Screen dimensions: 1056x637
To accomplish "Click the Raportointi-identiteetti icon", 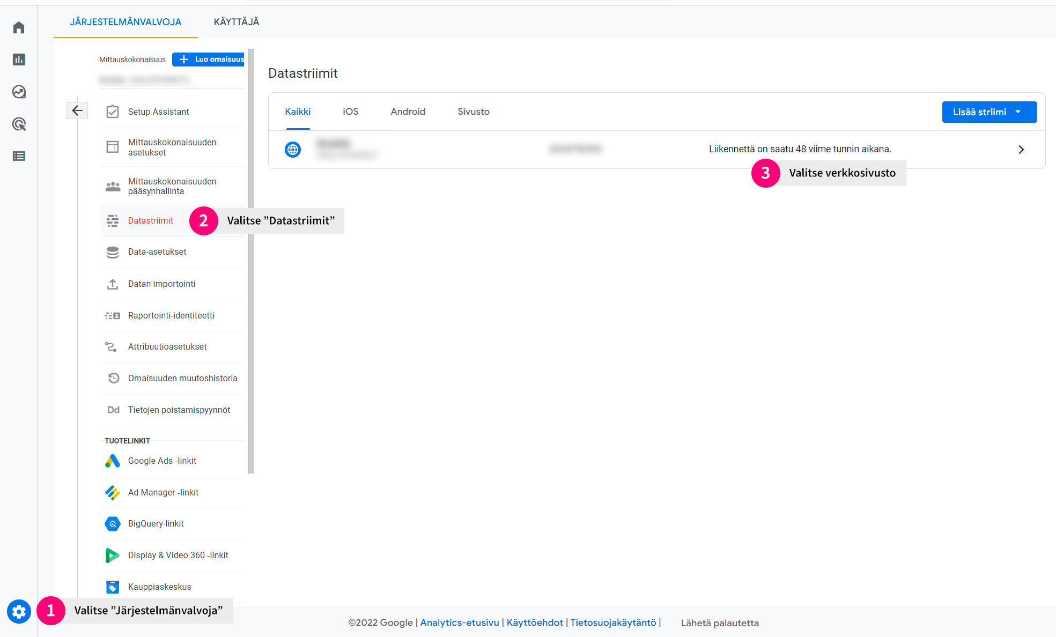I will (x=113, y=315).
